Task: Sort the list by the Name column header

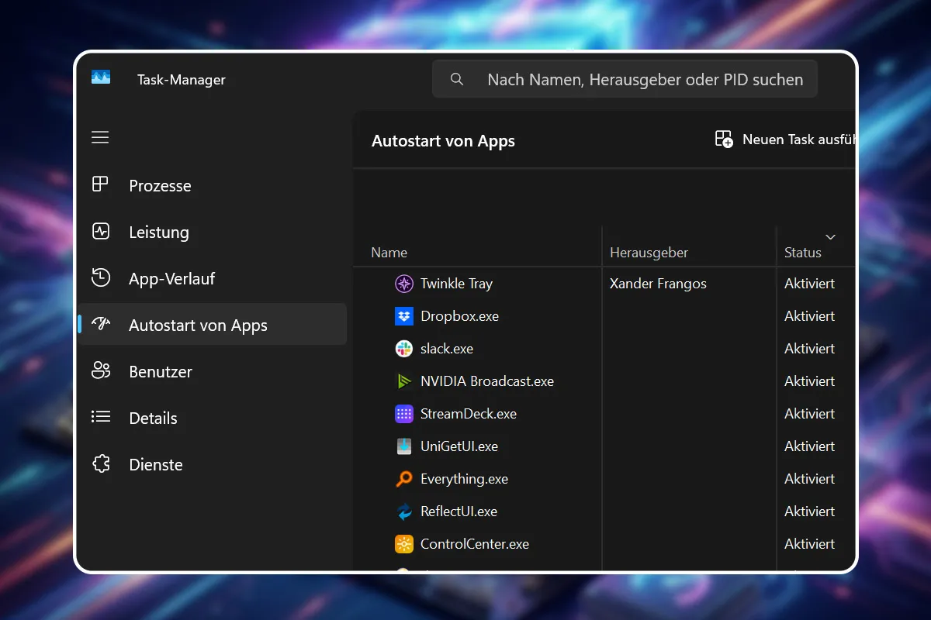Action: click(389, 252)
